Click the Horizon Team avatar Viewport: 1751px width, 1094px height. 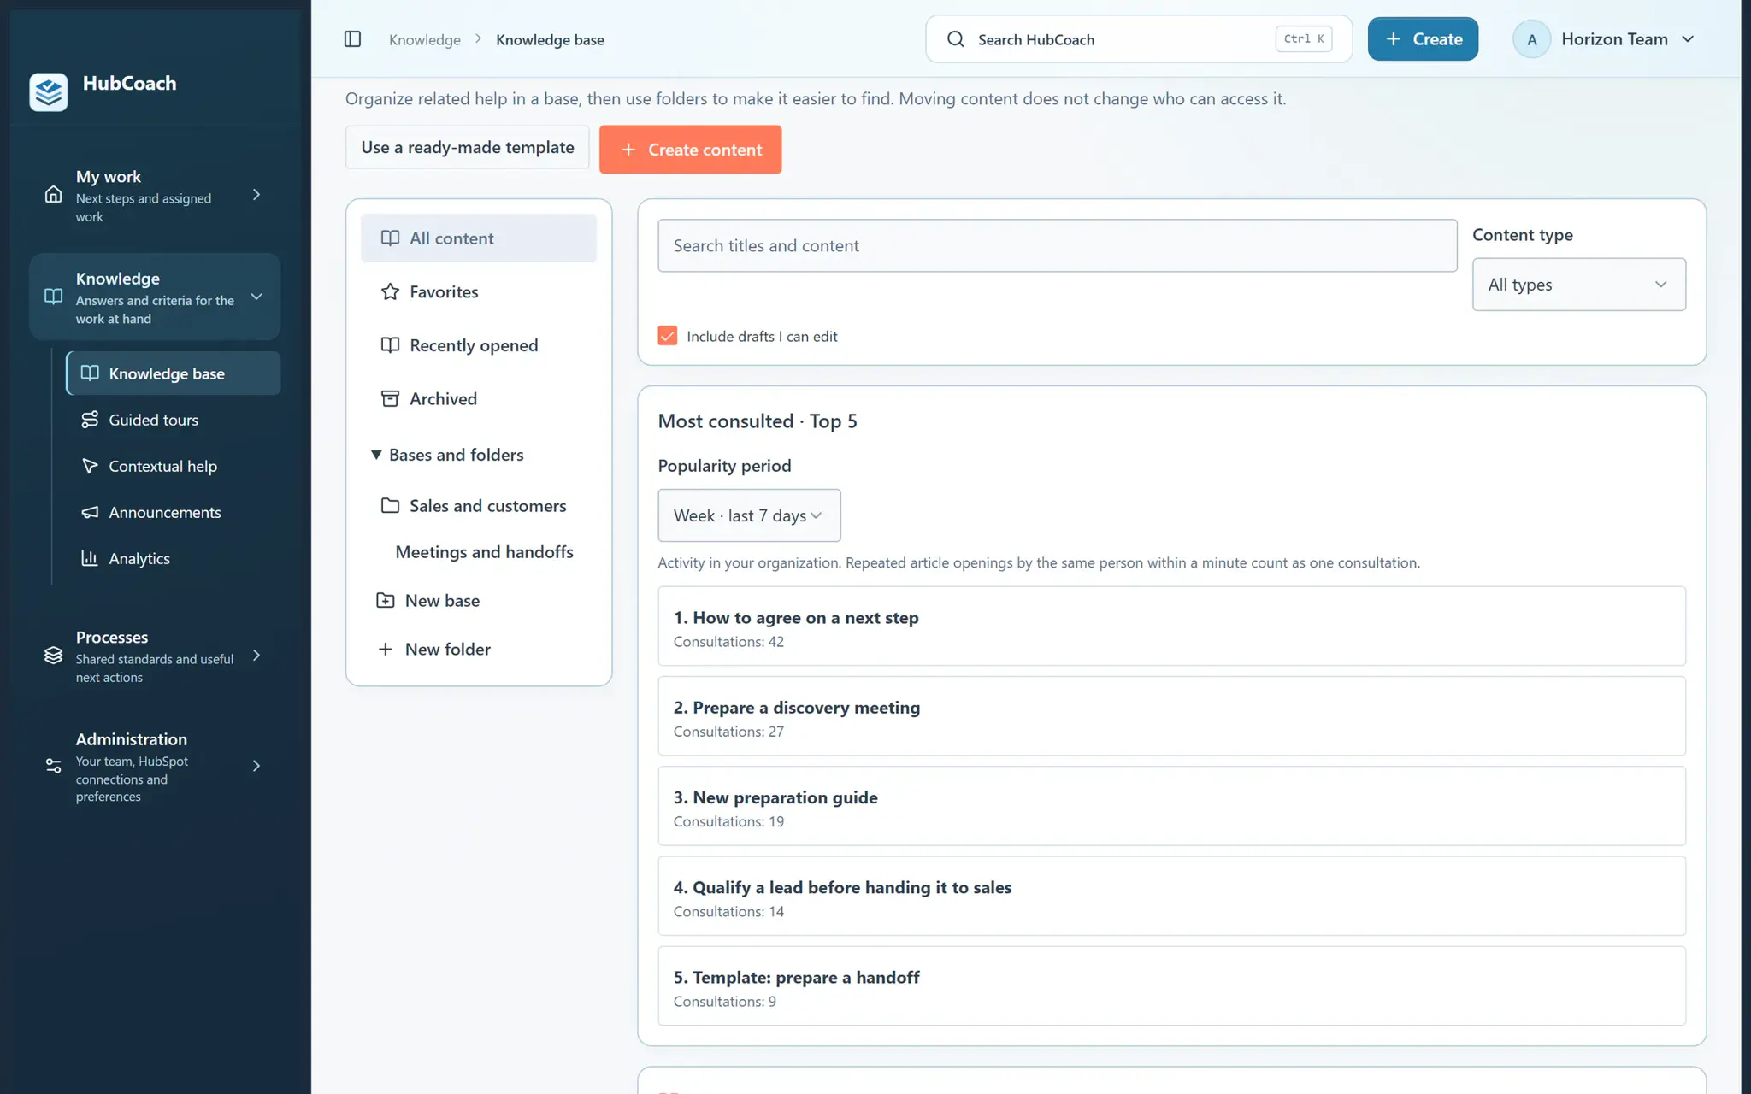coord(1531,39)
